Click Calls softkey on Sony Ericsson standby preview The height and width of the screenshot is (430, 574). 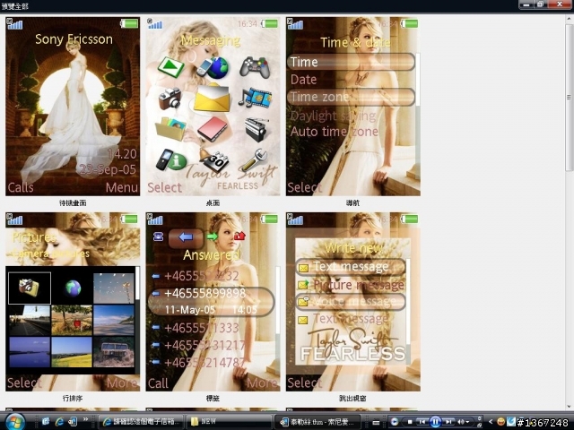coord(21,187)
